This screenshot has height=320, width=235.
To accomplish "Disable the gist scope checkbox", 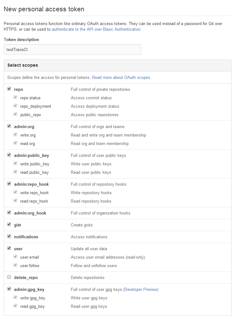I will pyautogui.click(x=9, y=225).
